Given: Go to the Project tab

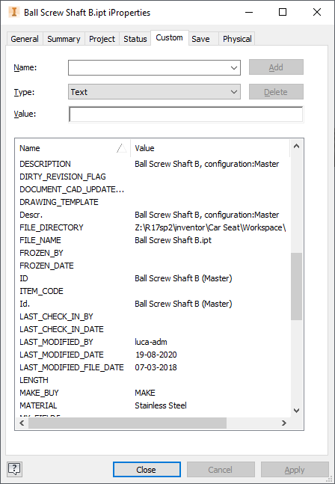Looking at the screenshot, I should pyautogui.click(x=102, y=39).
